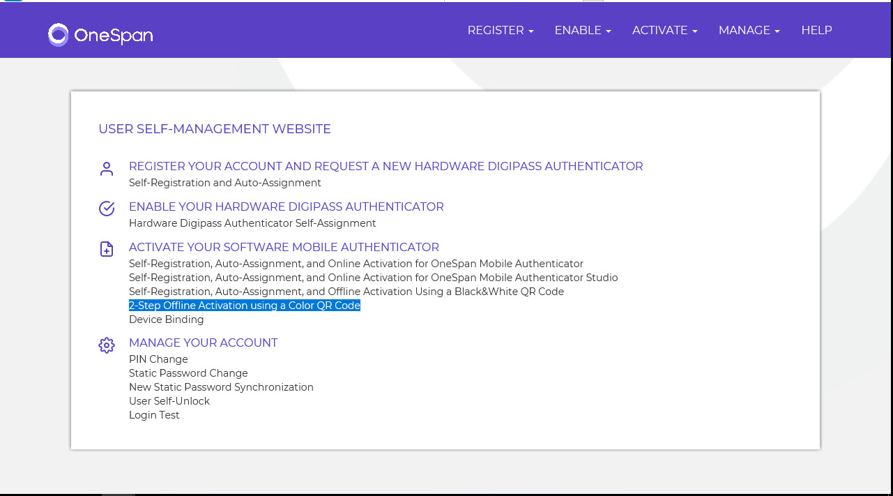Choose Online Activation for OneSpan Mobile Authenticator
Viewport: 893px width, 496px height.
(356, 264)
